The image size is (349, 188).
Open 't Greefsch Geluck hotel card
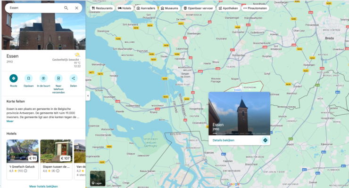pos(23,159)
